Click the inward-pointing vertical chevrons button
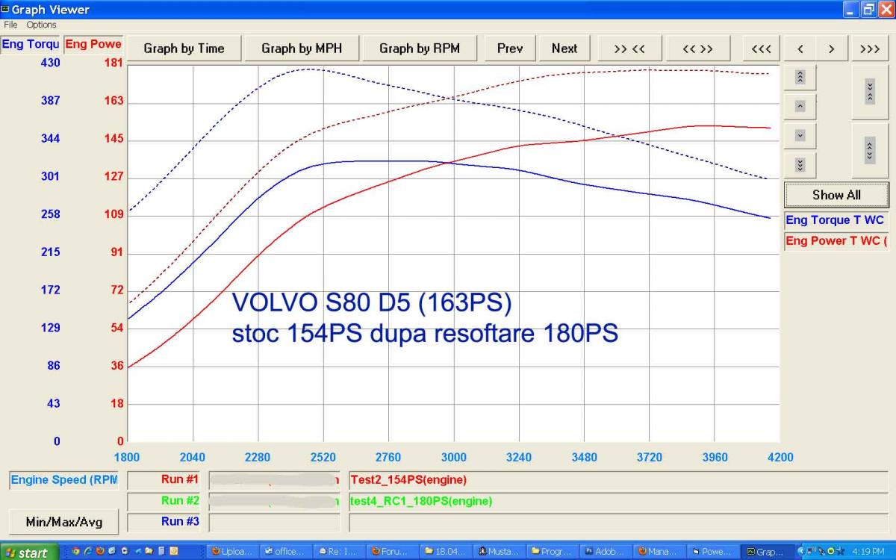The height and width of the screenshot is (560, 896). click(870, 92)
